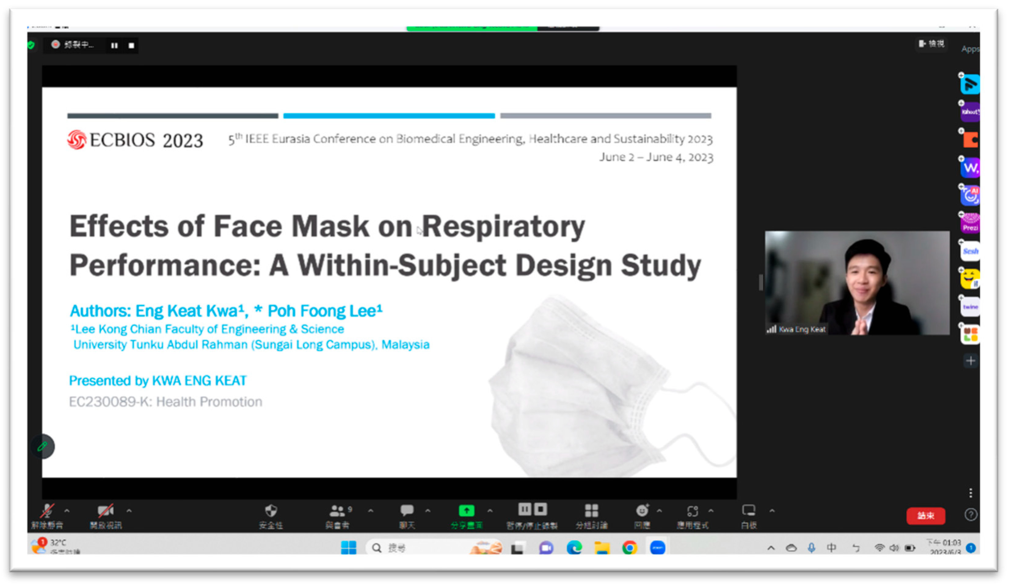Viewport: 1009px width, 586px height.
Task: Open the Chat bubble icon
Action: pos(407,510)
